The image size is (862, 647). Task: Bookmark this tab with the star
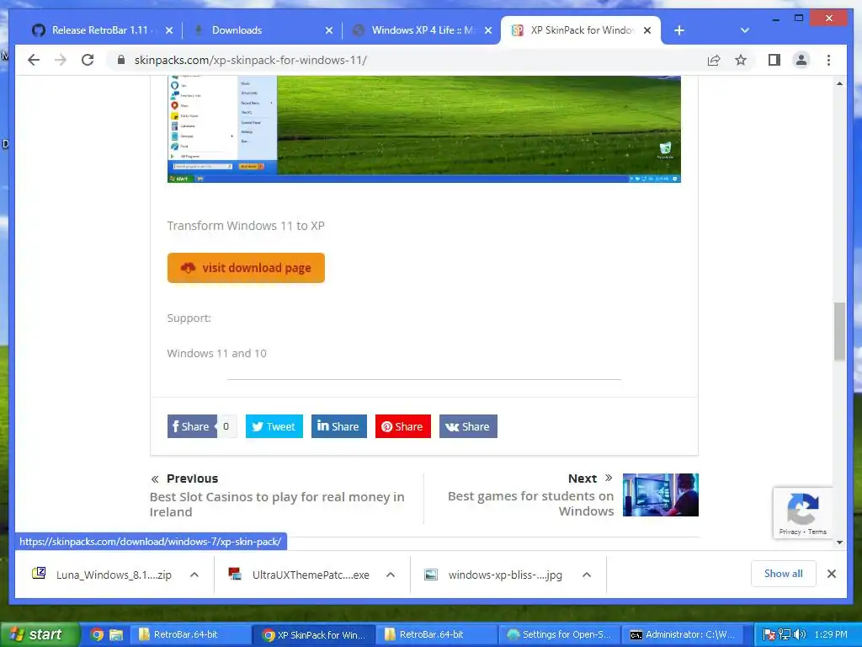[x=741, y=60]
